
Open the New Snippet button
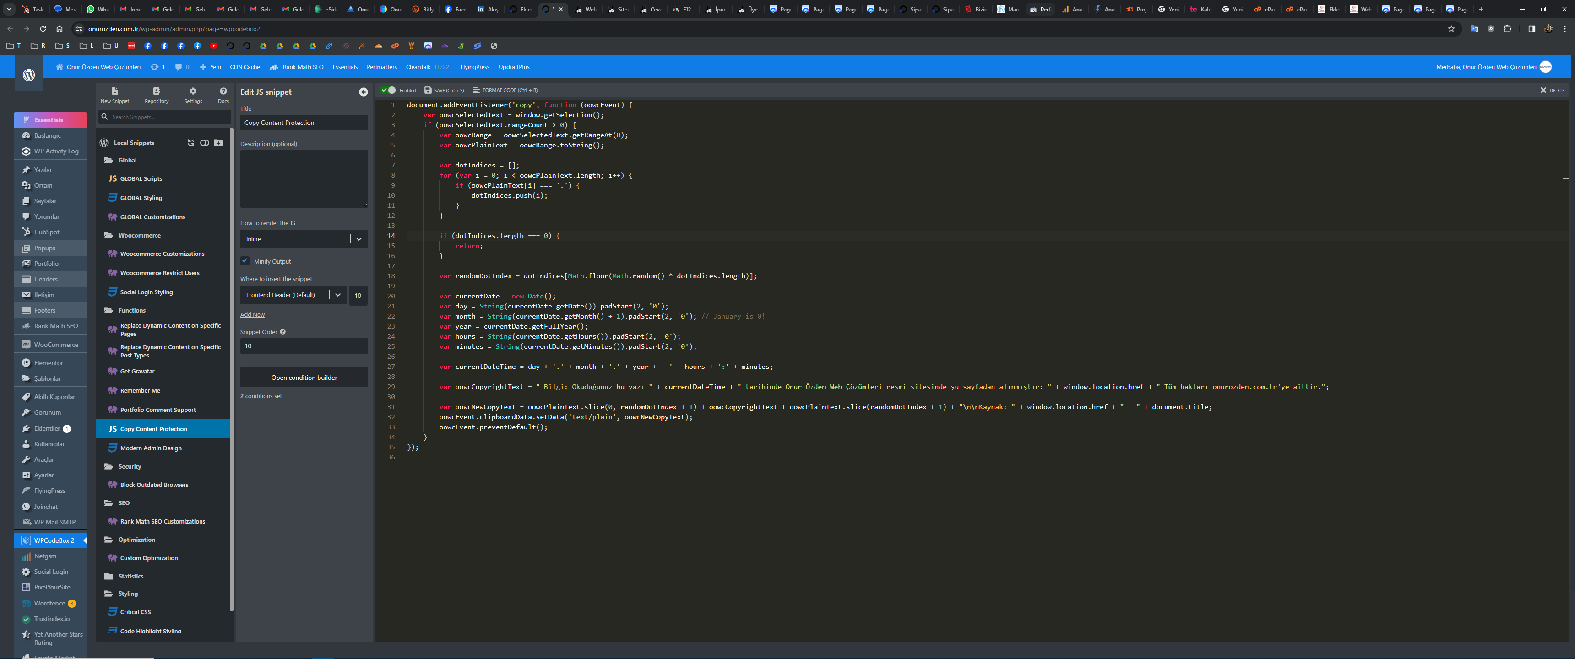(114, 95)
